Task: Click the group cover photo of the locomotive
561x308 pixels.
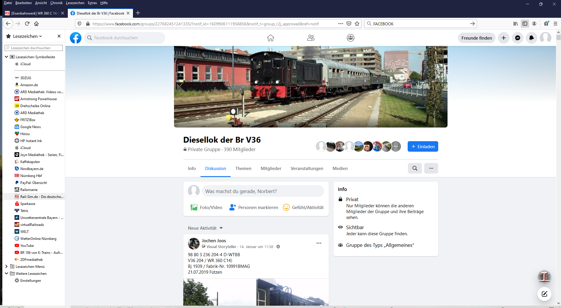Action: pos(310,87)
